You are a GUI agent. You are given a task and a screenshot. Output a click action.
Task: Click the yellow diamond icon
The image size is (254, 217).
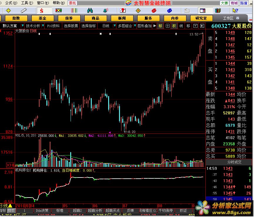138,11
